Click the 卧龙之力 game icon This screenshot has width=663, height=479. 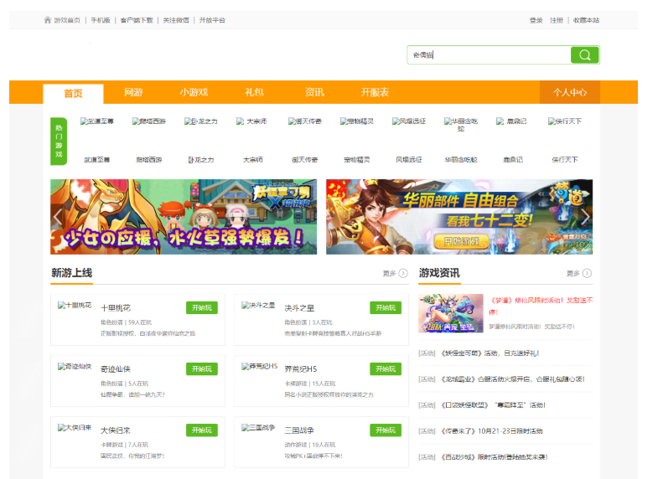tap(201, 122)
